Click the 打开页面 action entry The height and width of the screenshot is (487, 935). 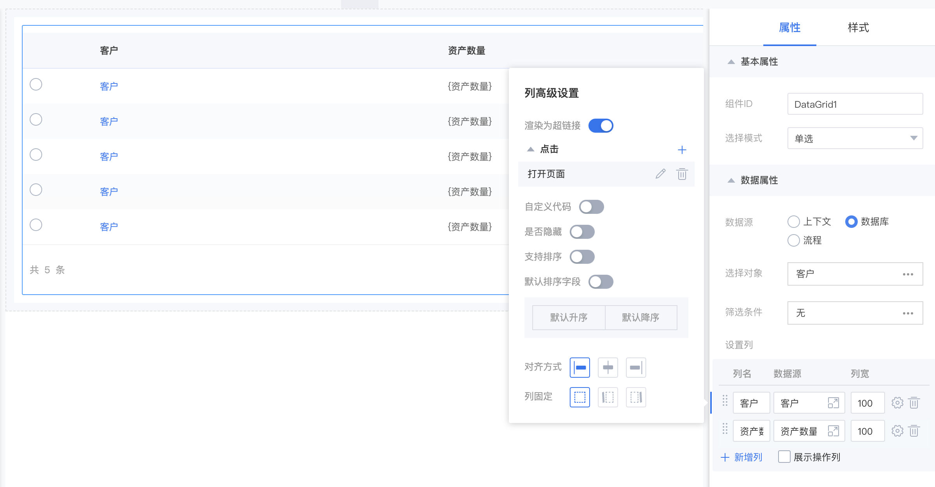606,174
